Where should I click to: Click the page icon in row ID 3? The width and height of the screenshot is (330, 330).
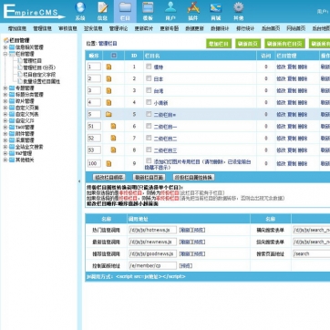[108, 90]
